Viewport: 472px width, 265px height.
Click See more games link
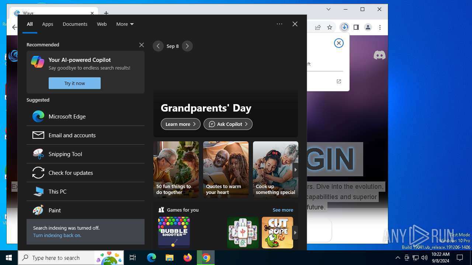pos(283,210)
